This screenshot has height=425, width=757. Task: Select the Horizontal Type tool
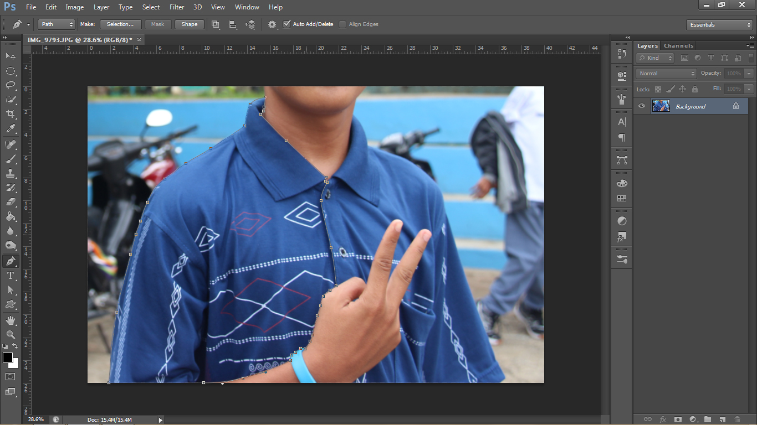pos(10,276)
